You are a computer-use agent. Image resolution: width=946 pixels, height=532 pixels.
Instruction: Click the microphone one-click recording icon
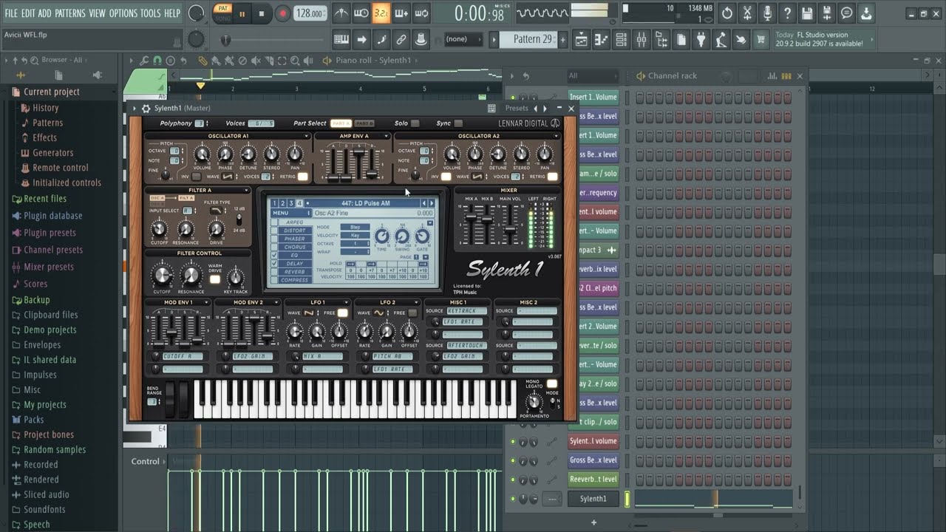point(767,13)
